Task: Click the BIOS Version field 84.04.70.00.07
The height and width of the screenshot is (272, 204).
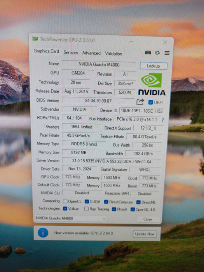Action: 98,101
